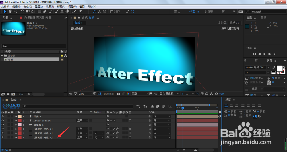This screenshot has width=287, height=152.
Task: Toggle transparency grid in viewer
Action: pyautogui.click(x=155, y=94)
